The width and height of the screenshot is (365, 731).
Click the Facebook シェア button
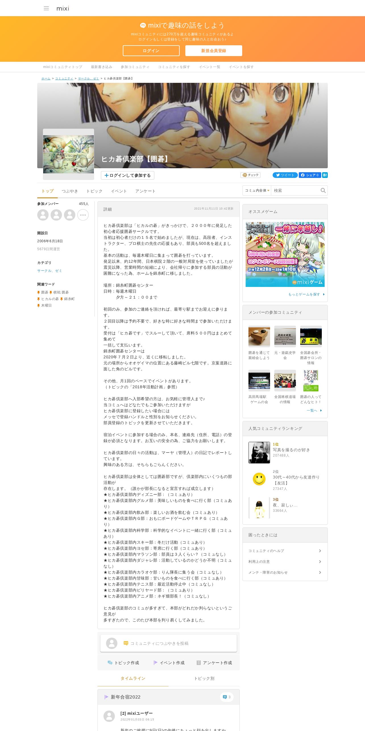[x=310, y=175]
